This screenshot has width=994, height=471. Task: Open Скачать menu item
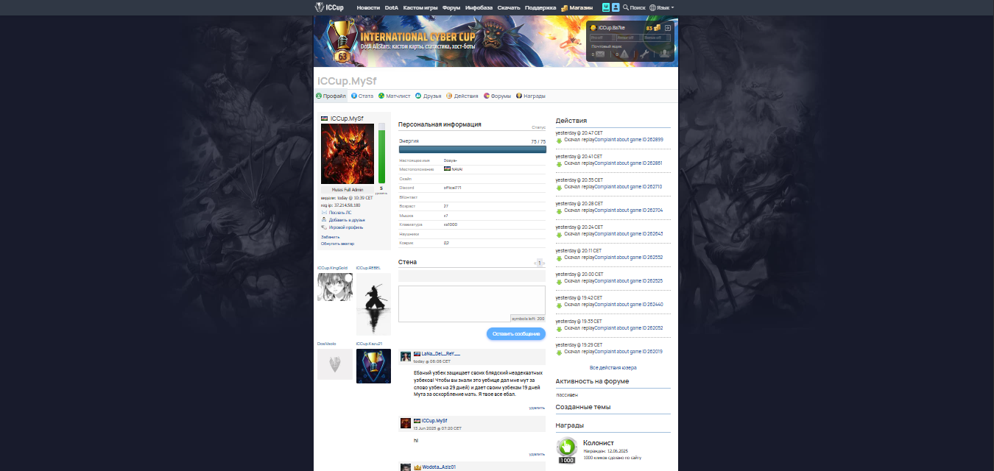point(509,7)
